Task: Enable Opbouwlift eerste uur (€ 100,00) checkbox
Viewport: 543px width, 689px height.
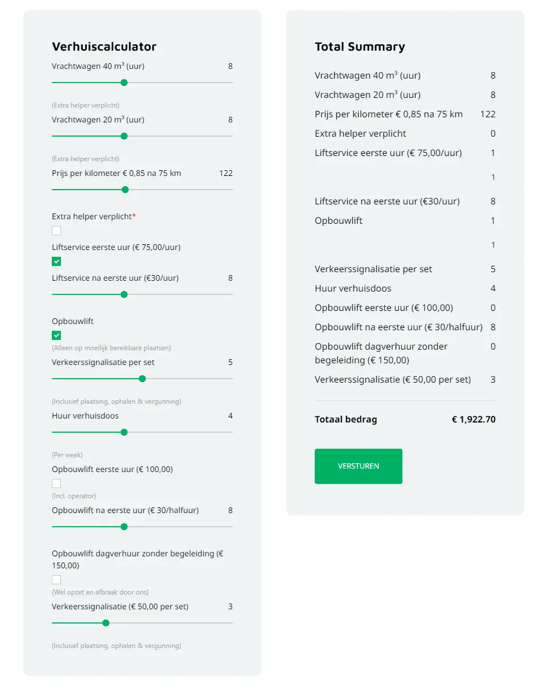Action: coord(56,483)
